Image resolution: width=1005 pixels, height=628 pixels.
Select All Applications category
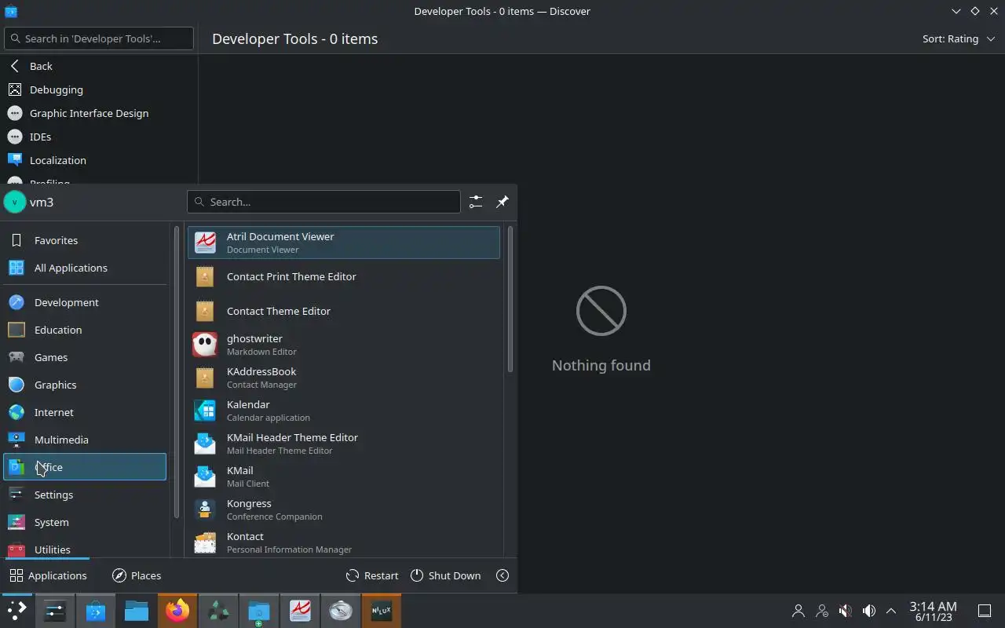(85, 268)
